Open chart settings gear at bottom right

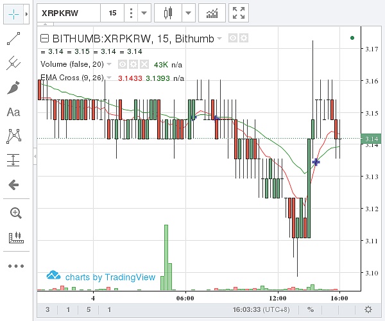click(368, 309)
